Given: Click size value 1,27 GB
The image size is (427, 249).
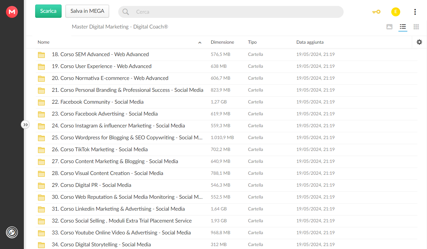Looking at the screenshot, I should (219, 102).
